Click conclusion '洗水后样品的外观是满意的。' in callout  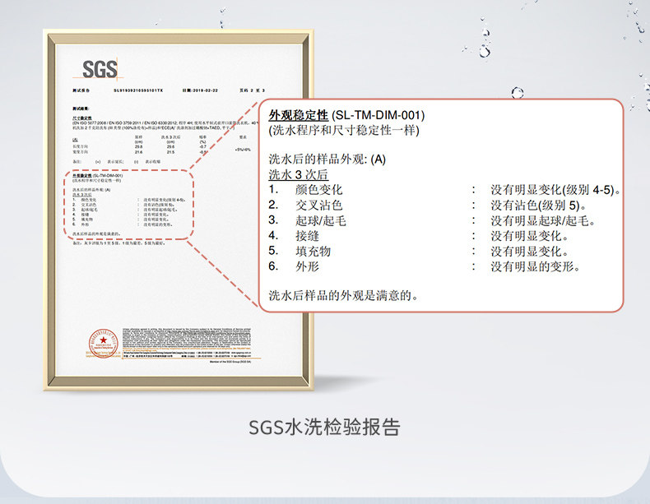click(x=344, y=295)
